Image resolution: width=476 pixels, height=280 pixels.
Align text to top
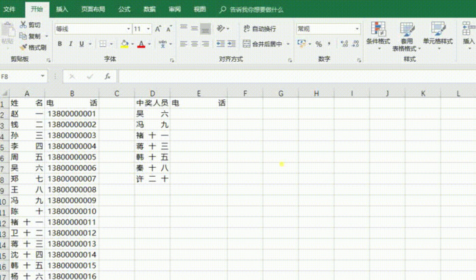184,29
